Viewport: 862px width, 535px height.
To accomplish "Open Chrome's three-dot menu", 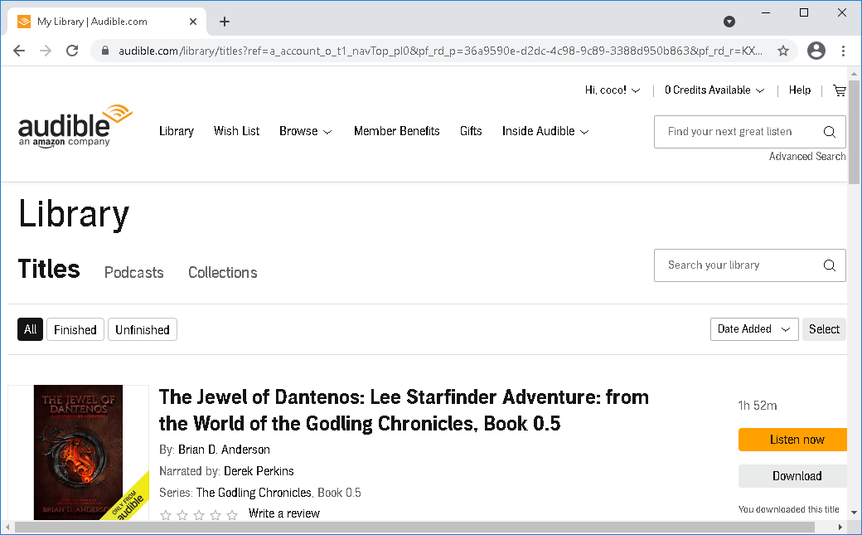I will [843, 51].
